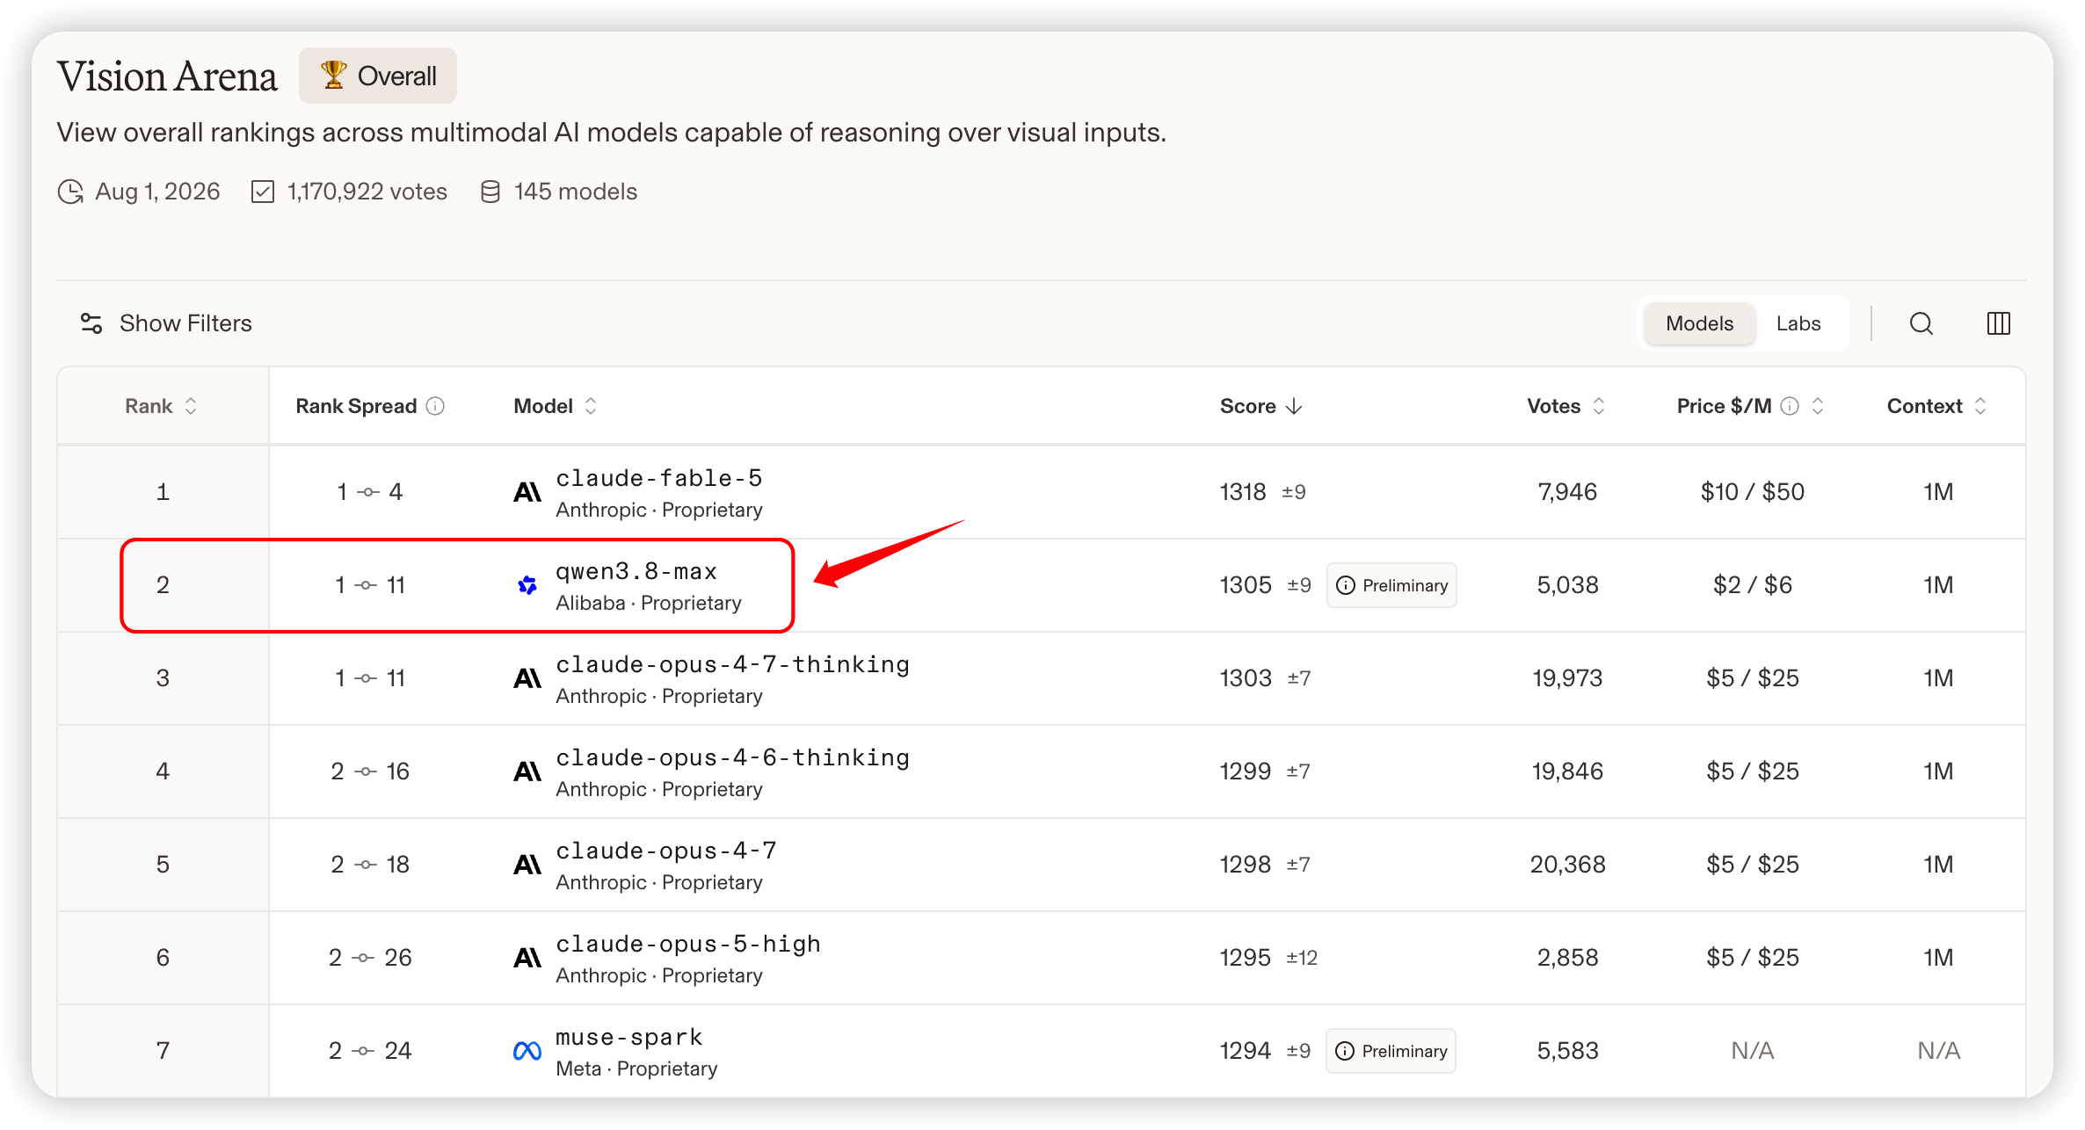Click rank number 7 for muse-spark
Viewport: 2085px width, 1130px height.
pos(163,1051)
